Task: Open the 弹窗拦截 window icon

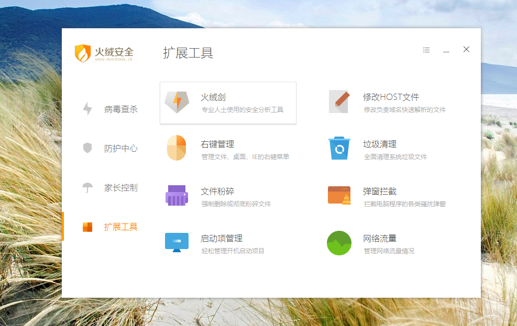Action: tap(339, 195)
